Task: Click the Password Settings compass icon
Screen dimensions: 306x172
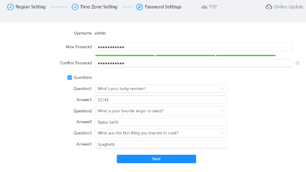Action: [x=139, y=7]
